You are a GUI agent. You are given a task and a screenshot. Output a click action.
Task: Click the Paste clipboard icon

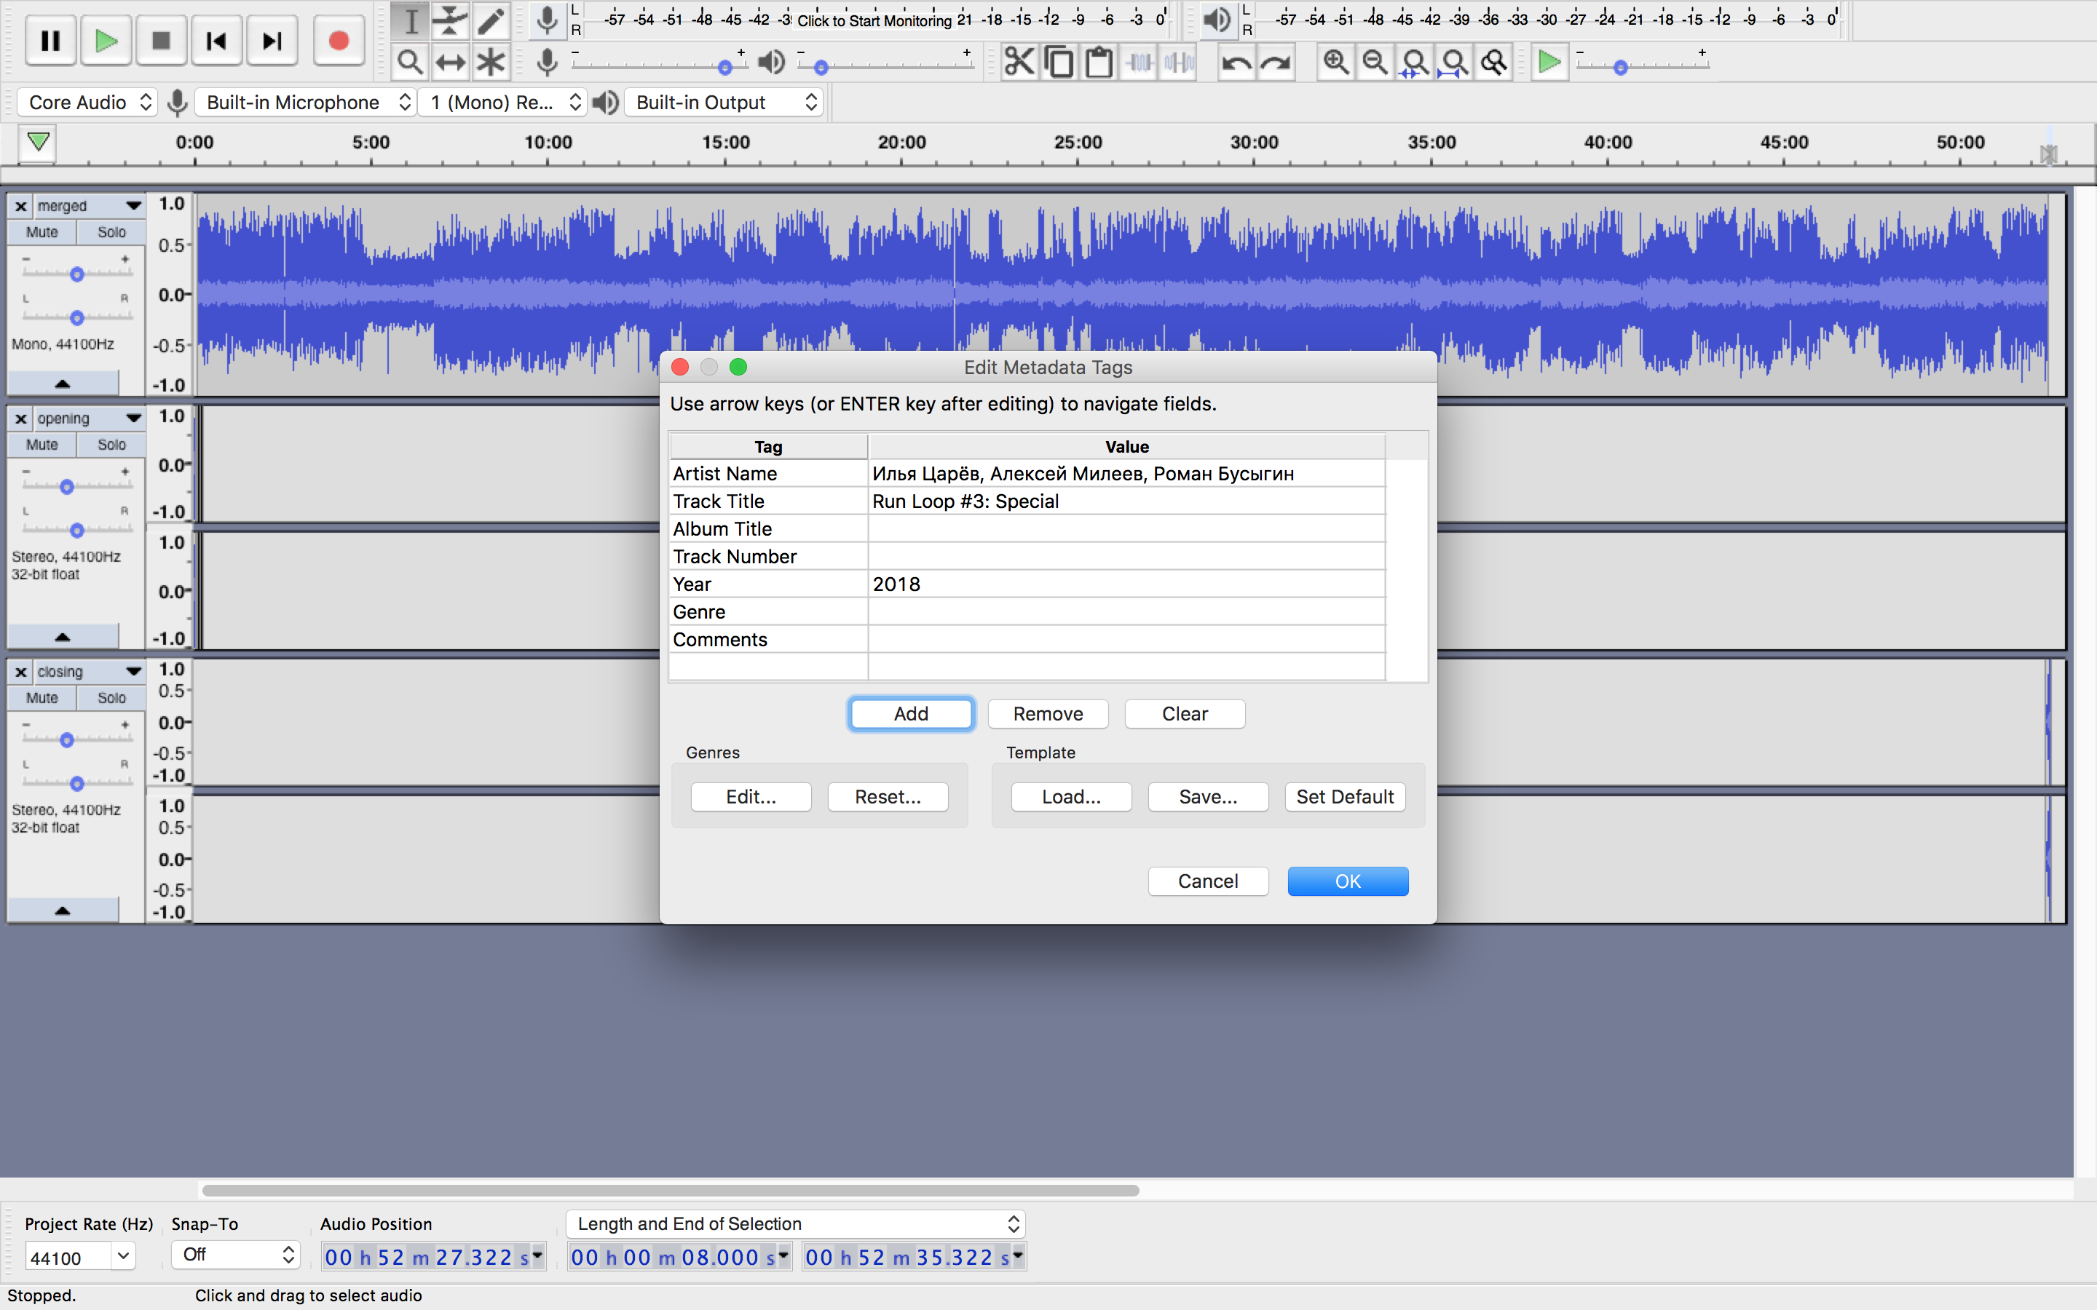point(1099,63)
